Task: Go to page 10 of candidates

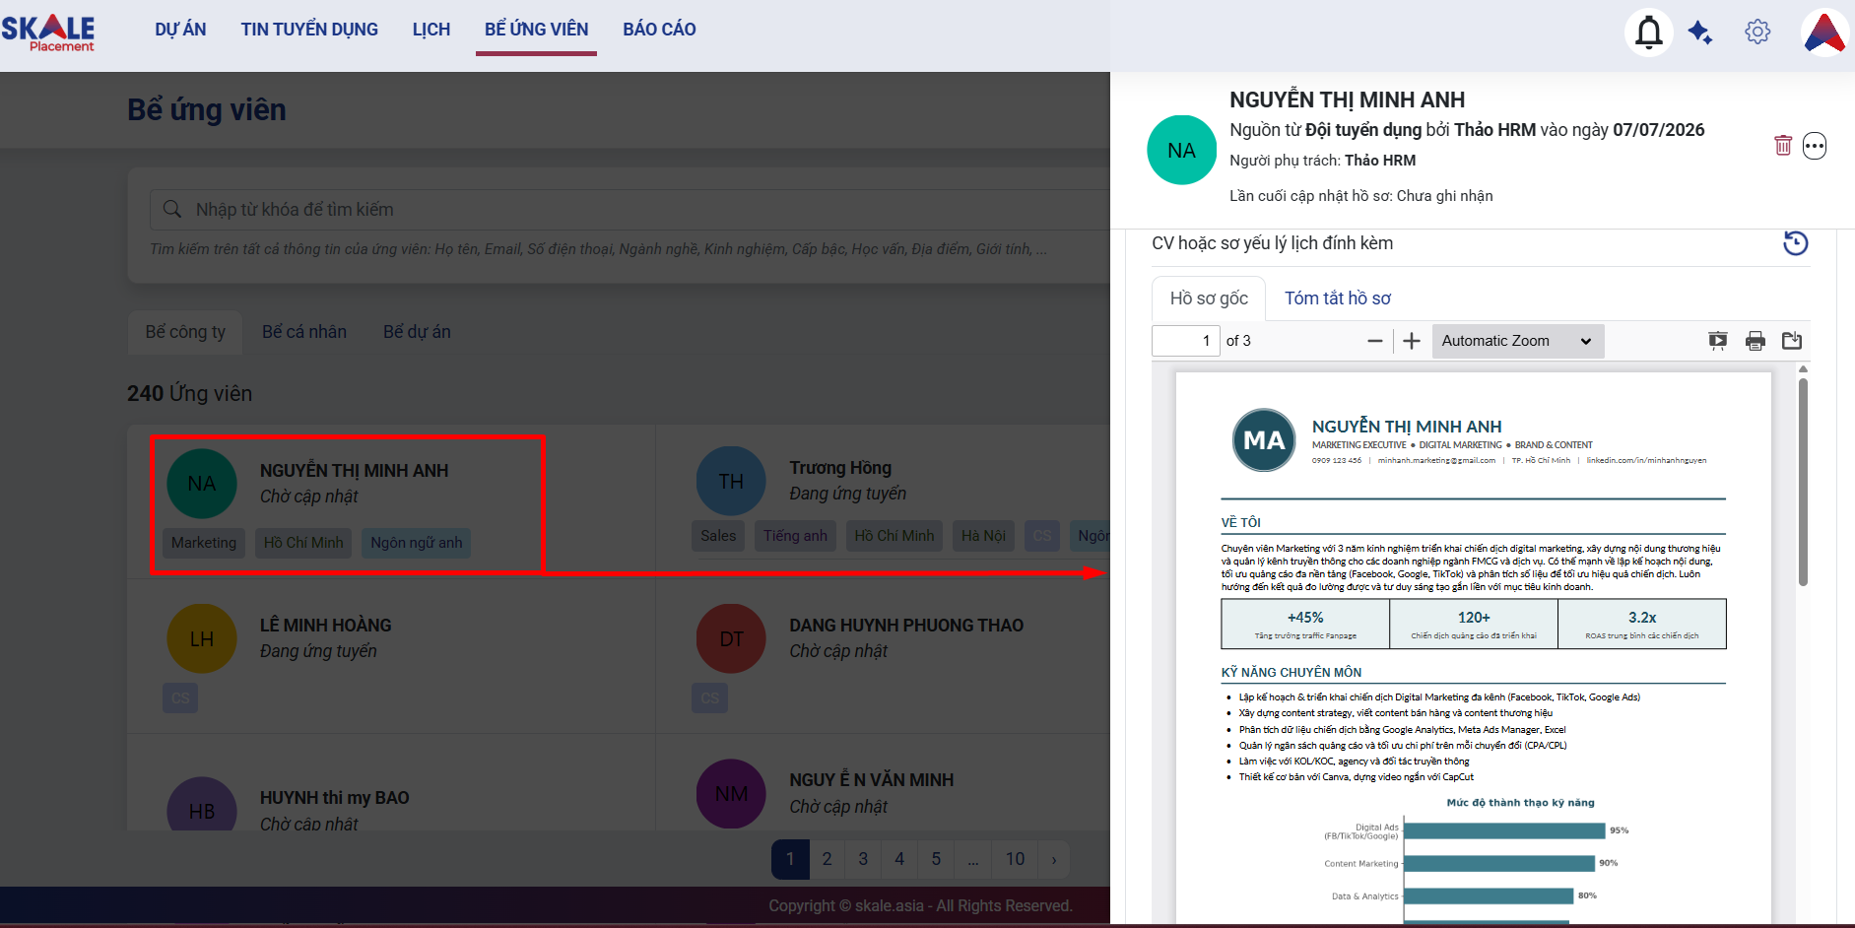Action: [x=1015, y=859]
